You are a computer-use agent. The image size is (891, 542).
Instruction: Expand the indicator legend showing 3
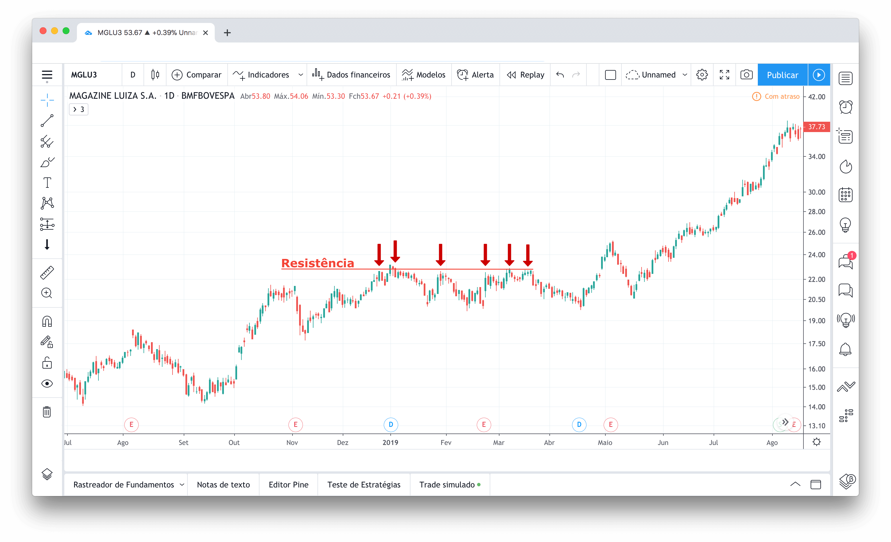click(x=78, y=109)
